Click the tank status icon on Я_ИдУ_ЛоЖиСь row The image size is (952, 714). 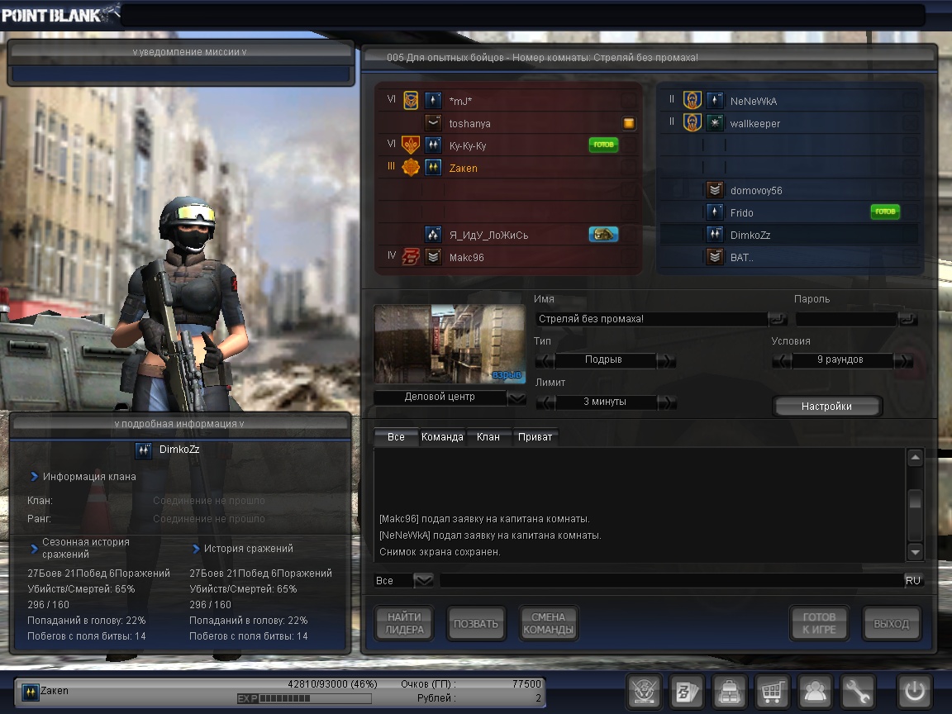(x=603, y=235)
